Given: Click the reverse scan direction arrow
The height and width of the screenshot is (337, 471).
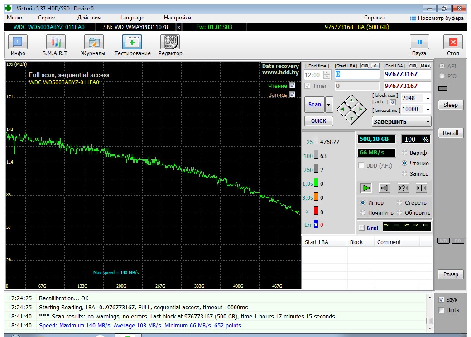Looking at the screenshot, I should tap(384, 188).
